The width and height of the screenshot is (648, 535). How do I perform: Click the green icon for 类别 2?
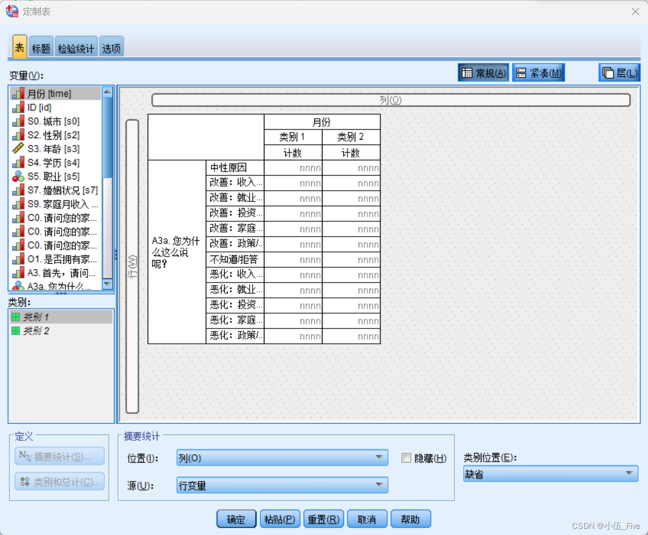click(x=16, y=331)
